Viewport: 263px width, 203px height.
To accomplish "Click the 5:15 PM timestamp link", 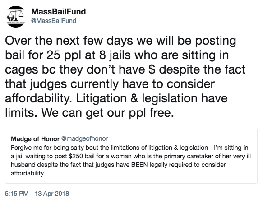I will coord(17,194).
